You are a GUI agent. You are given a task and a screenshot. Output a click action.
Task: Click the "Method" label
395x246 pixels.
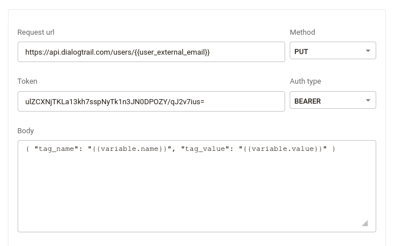click(302, 32)
